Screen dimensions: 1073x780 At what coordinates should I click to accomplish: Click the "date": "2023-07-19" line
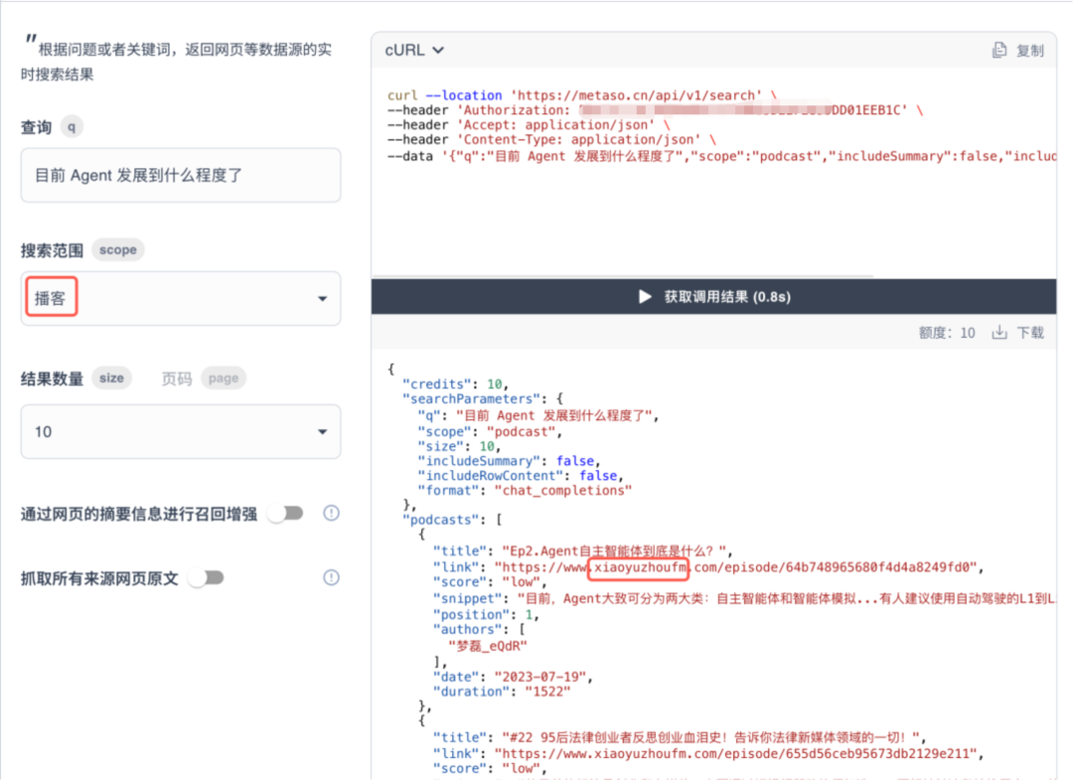(x=513, y=677)
